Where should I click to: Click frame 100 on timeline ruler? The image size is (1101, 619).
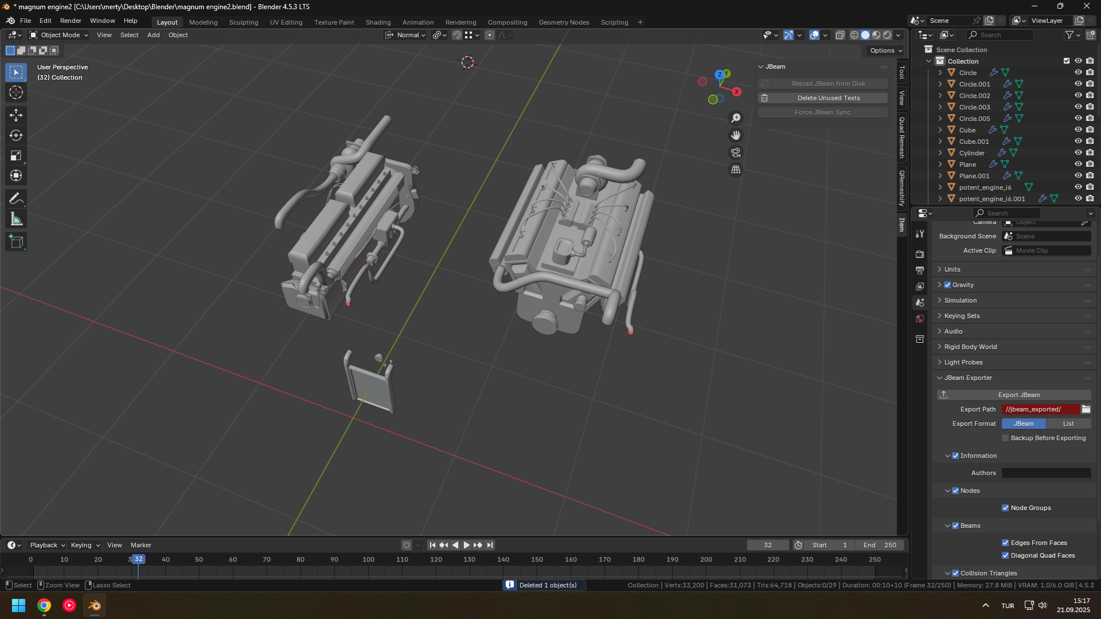(x=368, y=560)
